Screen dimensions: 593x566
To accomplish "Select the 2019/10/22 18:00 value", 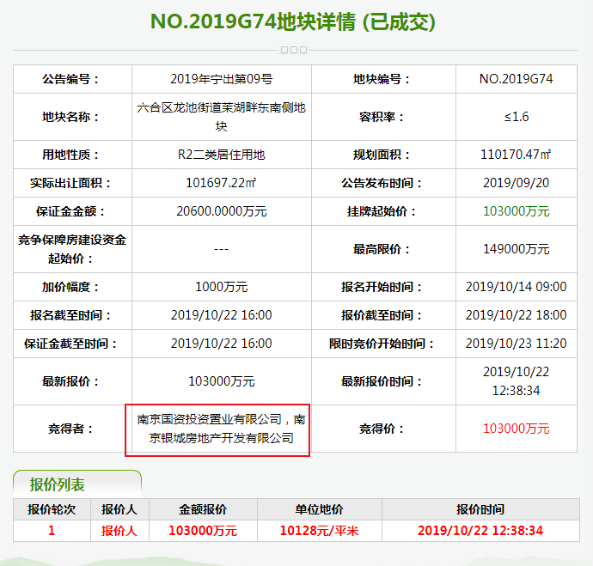I will pos(517,315).
